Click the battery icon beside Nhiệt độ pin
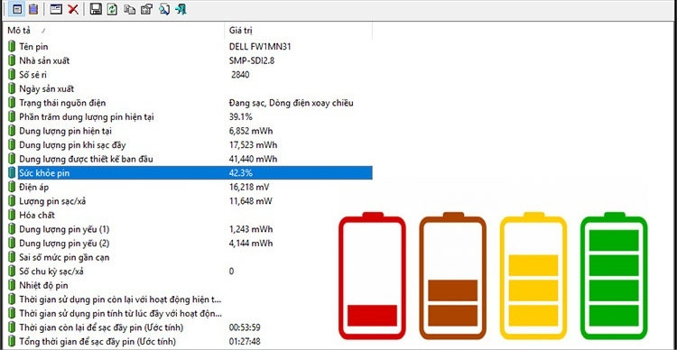The image size is (677, 350). pyautogui.click(x=12, y=285)
